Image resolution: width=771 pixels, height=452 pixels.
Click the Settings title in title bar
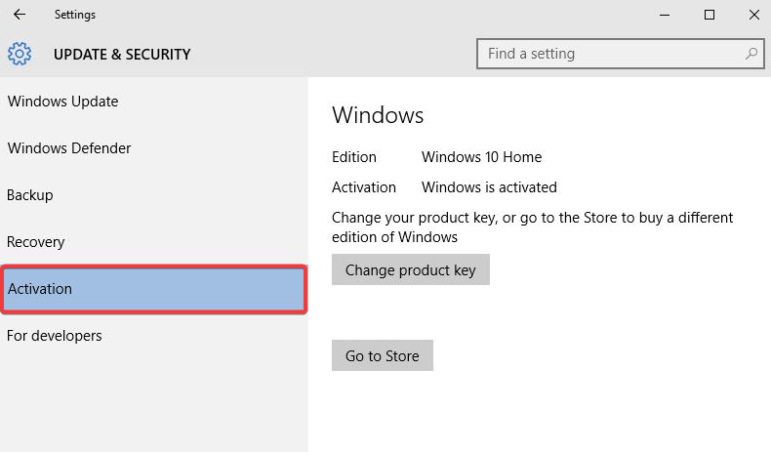click(75, 15)
